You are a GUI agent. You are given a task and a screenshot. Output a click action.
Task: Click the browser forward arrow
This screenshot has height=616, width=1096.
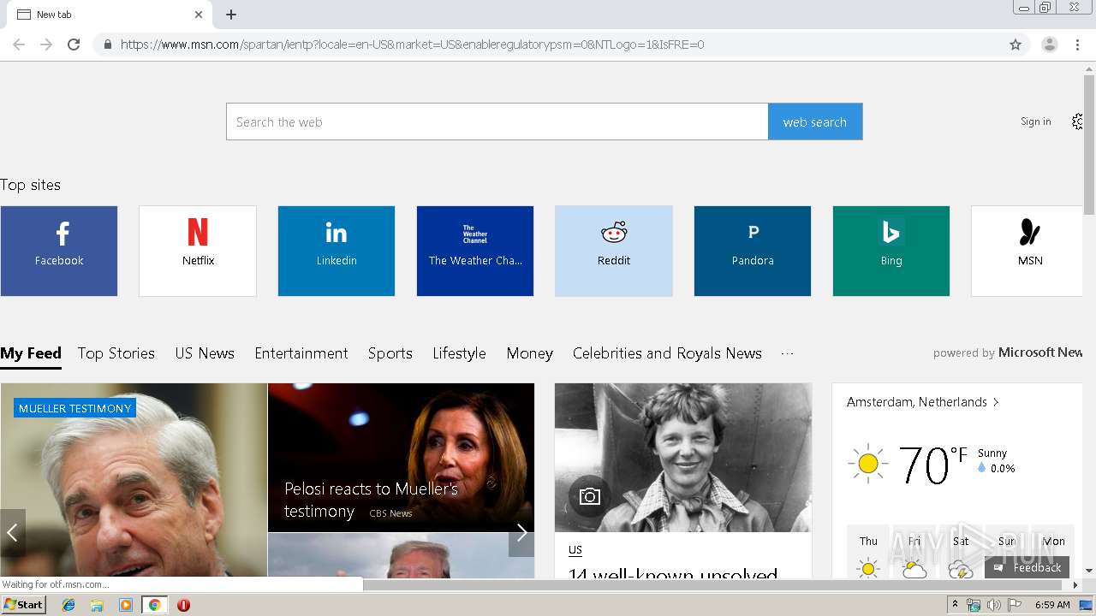[46, 44]
